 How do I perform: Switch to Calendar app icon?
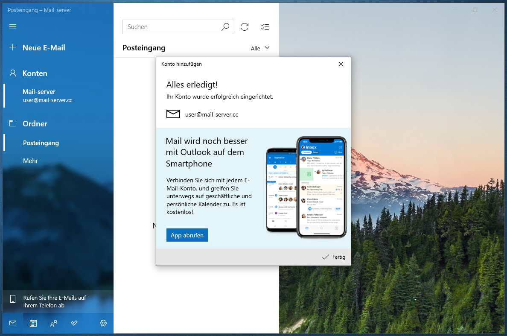coord(33,323)
